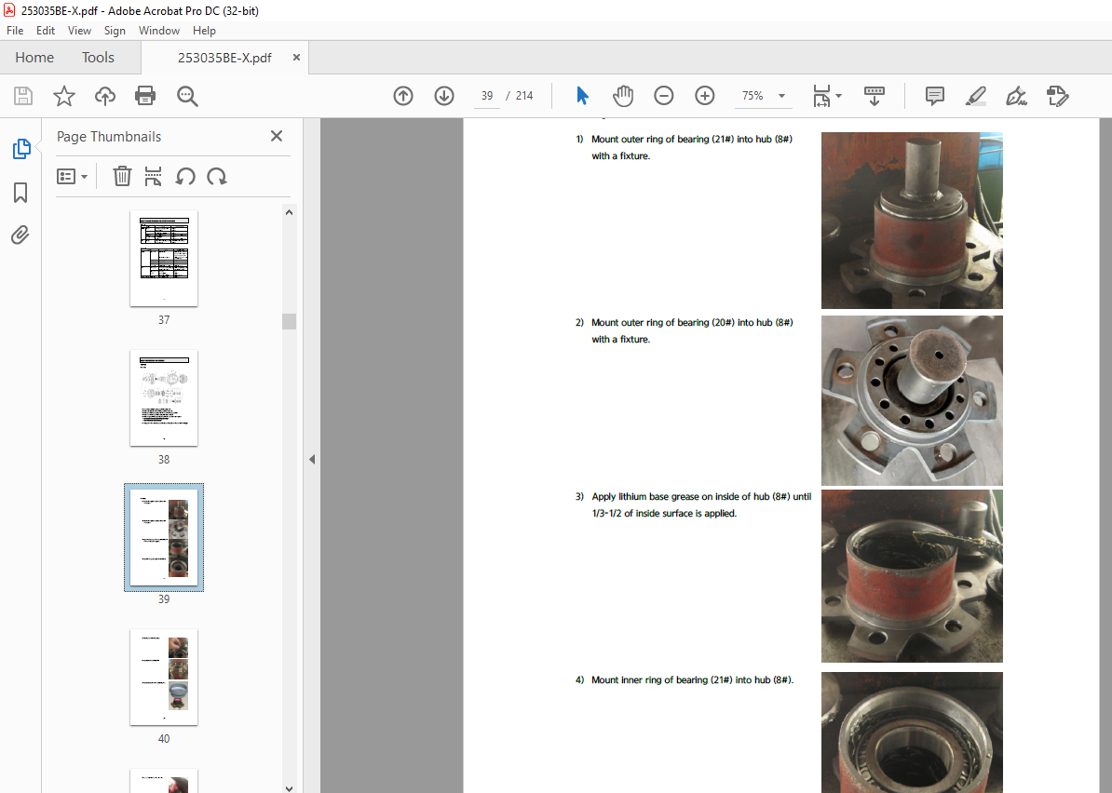Click the bearing fixture photo for step 1
This screenshot has height=793, width=1112.
pyautogui.click(x=912, y=221)
